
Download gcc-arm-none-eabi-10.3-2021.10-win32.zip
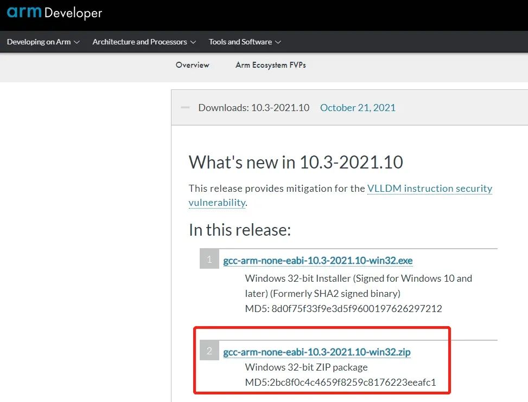[317, 352]
